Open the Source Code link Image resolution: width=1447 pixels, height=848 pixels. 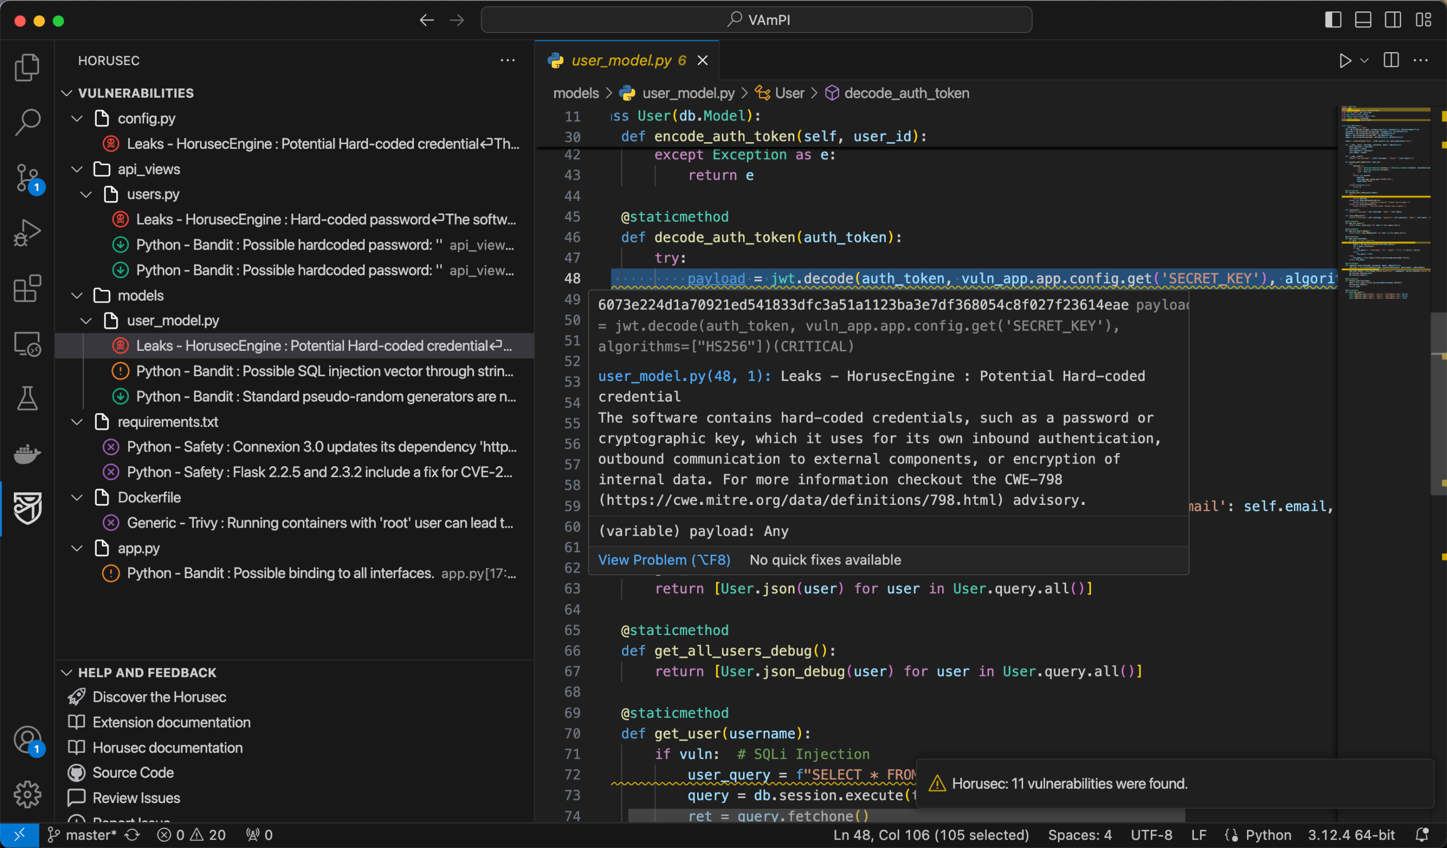click(x=133, y=773)
